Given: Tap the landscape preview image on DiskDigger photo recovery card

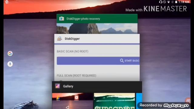Looking at the screenshot, I should pyautogui.click(x=97, y=28).
